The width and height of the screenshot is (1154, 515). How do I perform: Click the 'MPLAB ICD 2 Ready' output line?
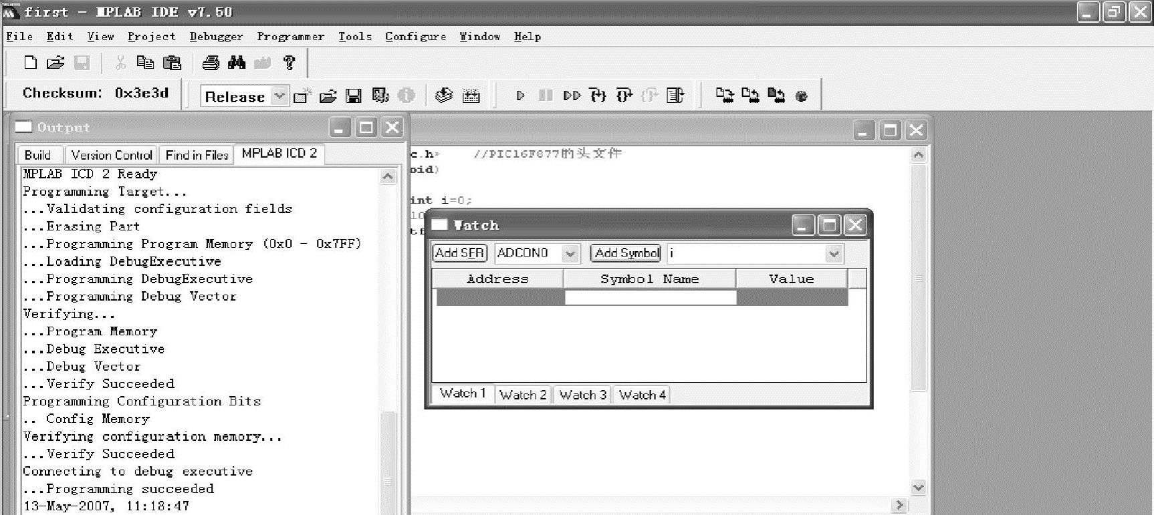[90, 174]
